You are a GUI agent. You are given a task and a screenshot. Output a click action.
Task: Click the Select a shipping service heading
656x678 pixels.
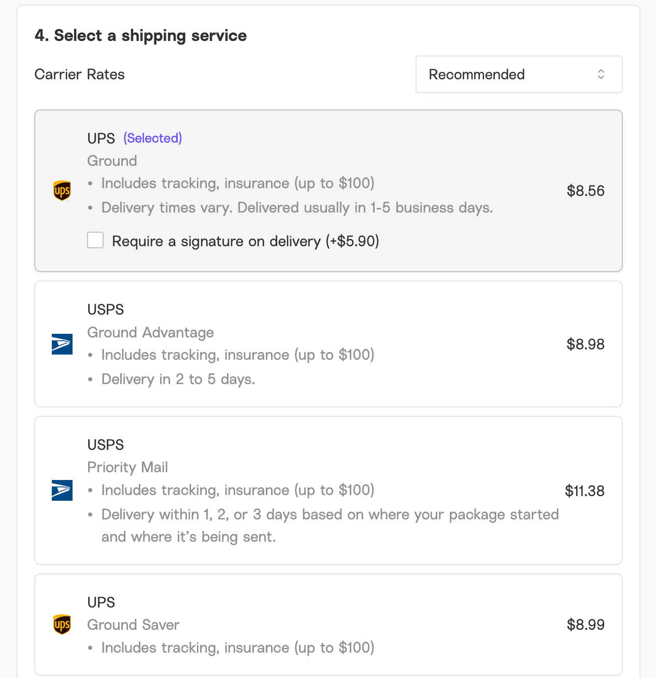click(x=140, y=35)
